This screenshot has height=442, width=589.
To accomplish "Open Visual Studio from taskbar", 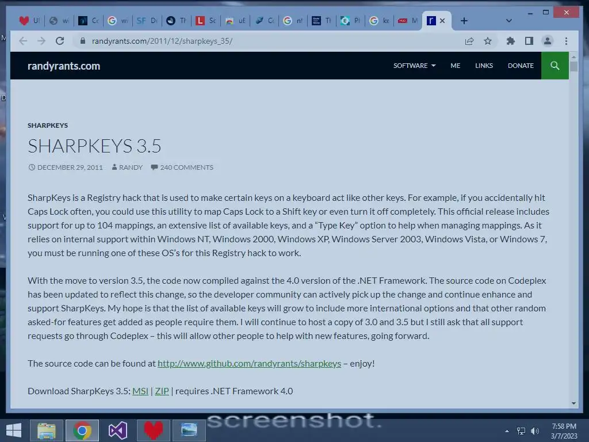I will (117, 430).
